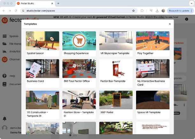This screenshot has height=139, width=195.
Task: Open the Spaces grid icon in sidebar
Action: click(4, 36)
